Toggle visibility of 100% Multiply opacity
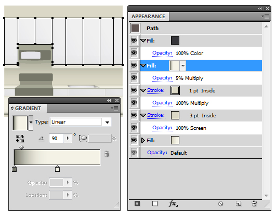This screenshot has width=276, height=217. (x=134, y=103)
